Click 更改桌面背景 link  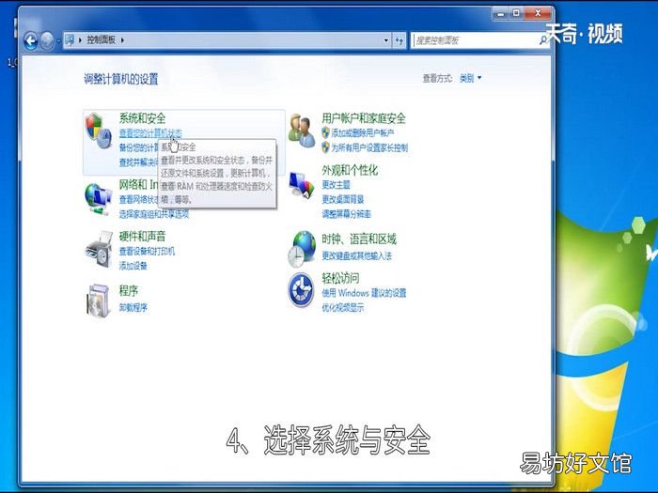pos(342,199)
